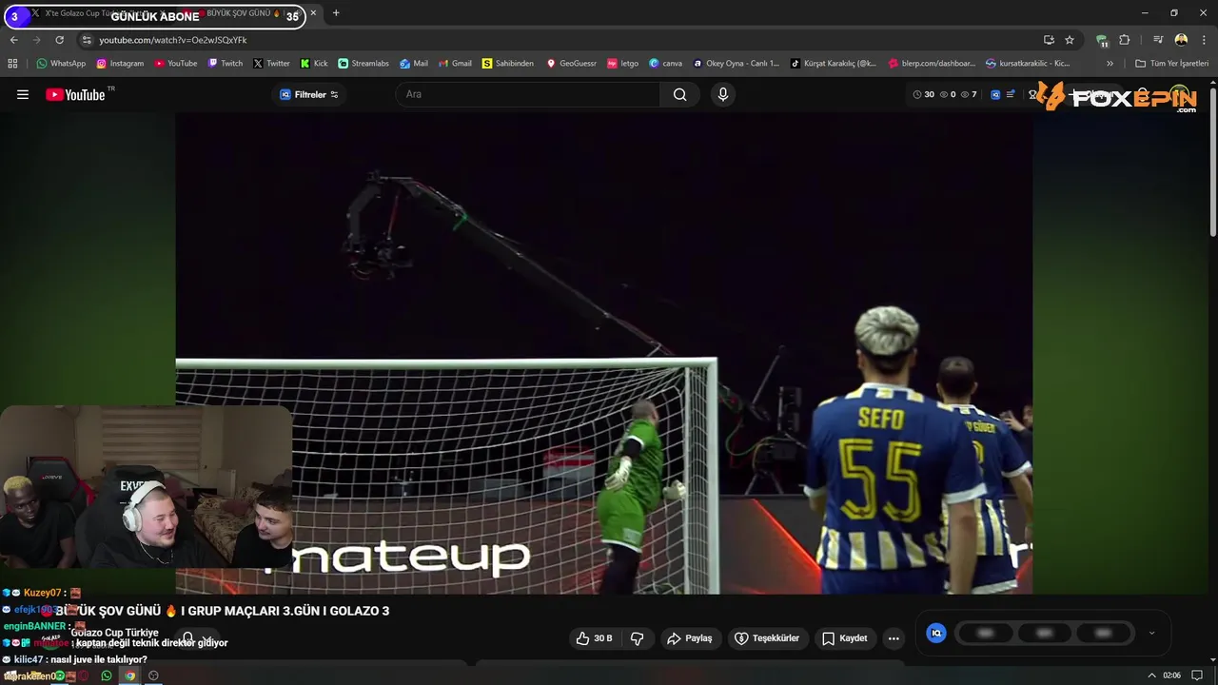Screen dimensions: 1218x685
Task: Show hidden tray icons chevron
Action: coord(1151,675)
